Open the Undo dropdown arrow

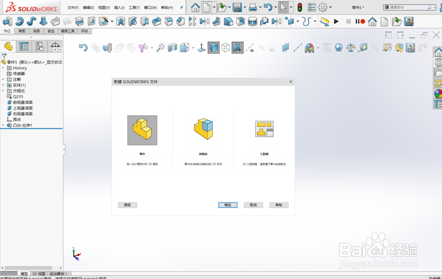(x=275, y=8)
